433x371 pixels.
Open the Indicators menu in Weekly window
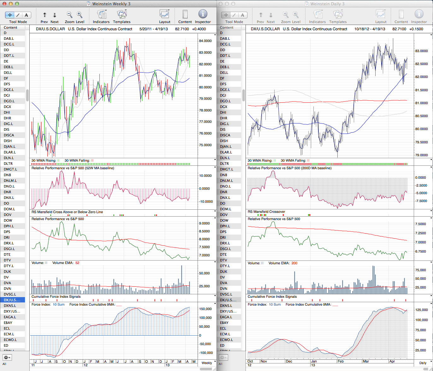point(101,15)
